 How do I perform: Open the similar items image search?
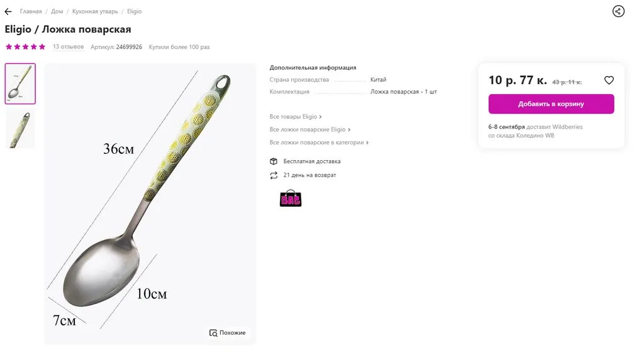click(228, 333)
